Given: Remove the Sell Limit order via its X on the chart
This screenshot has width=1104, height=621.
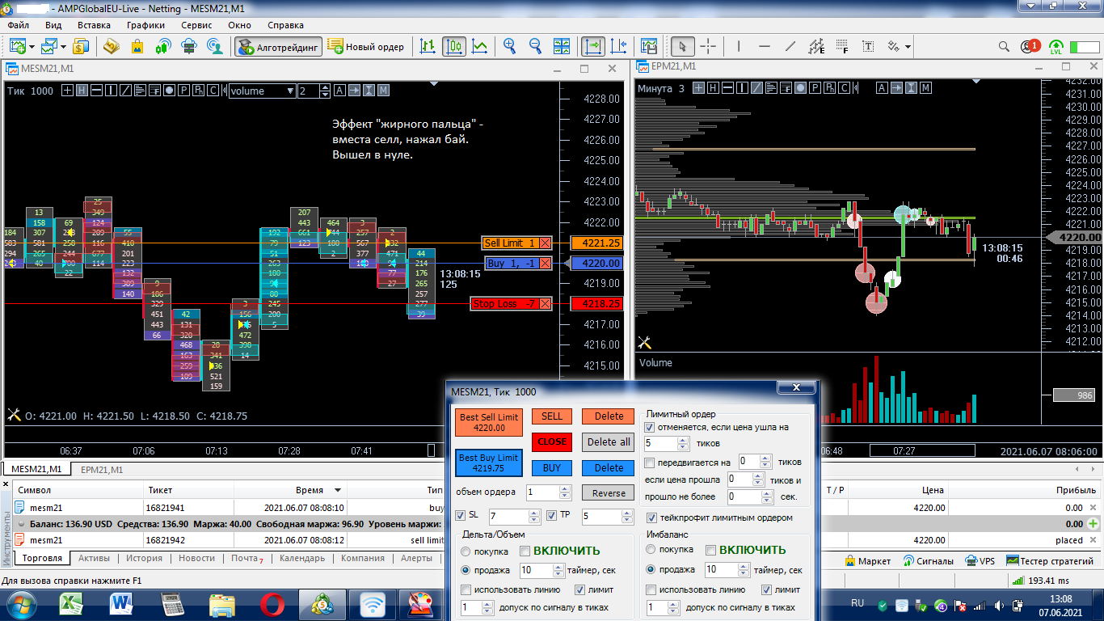Looking at the screenshot, I should coord(545,243).
